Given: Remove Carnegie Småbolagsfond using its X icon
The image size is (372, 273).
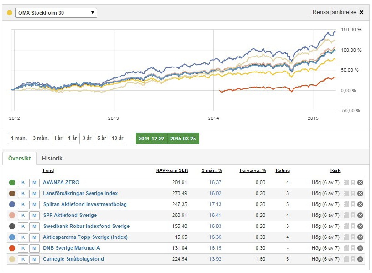Looking at the screenshot, I should click(x=360, y=259).
